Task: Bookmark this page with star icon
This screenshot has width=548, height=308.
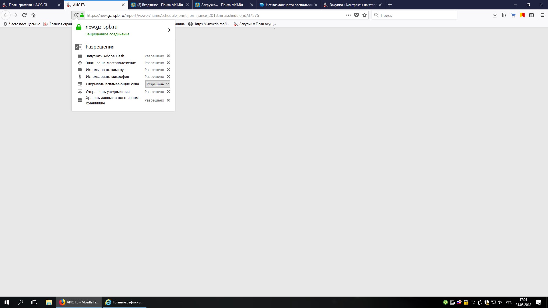Action: click(x=364, y=15)
